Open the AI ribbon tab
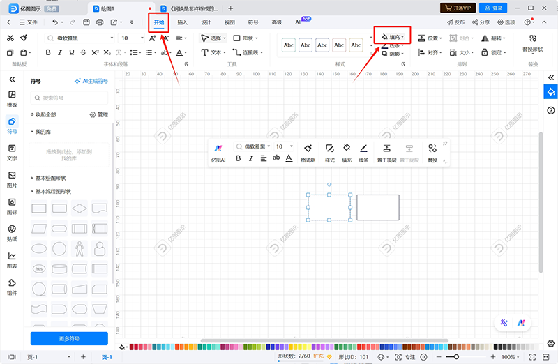Viewport: 558px width, 364px height. tap(298, 22)
